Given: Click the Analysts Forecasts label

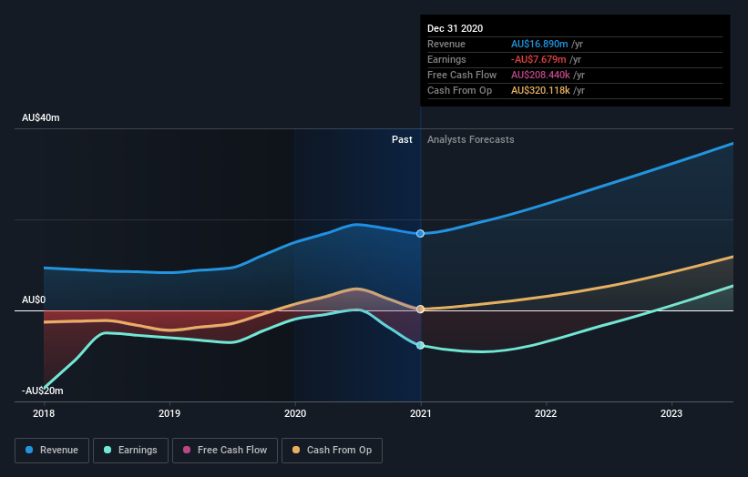Looking at the screenshot, I should click(471, 139).
